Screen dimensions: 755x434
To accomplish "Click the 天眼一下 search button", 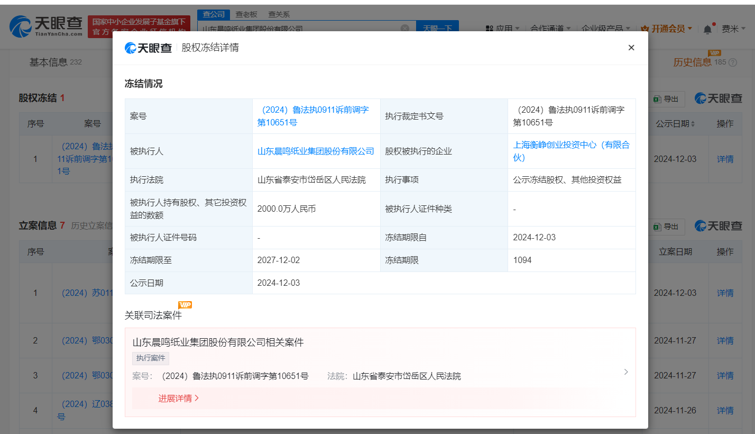I will pyautogui.click(x=437, y=28).
